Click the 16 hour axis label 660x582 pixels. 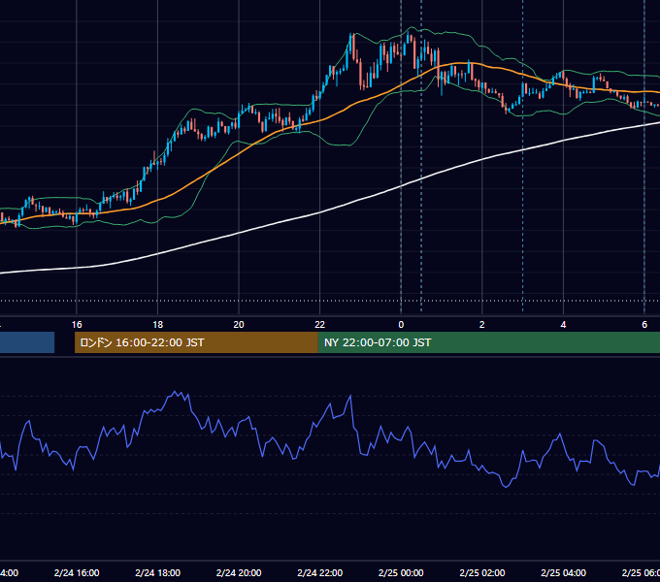[77, 325]
